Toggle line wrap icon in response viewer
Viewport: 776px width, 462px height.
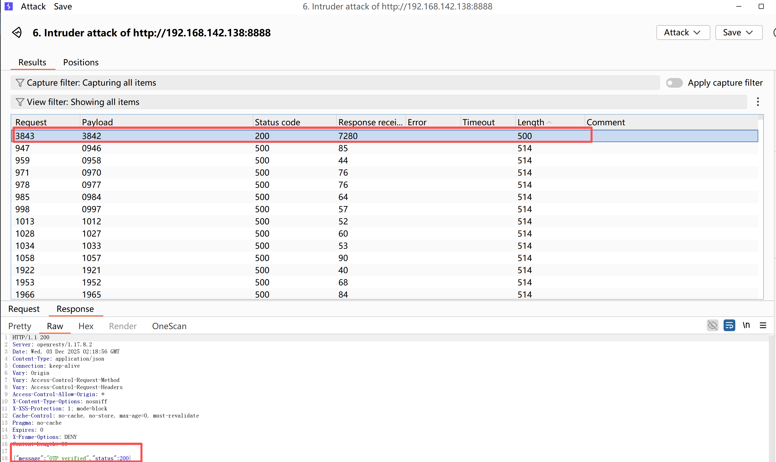click(729, 326)
